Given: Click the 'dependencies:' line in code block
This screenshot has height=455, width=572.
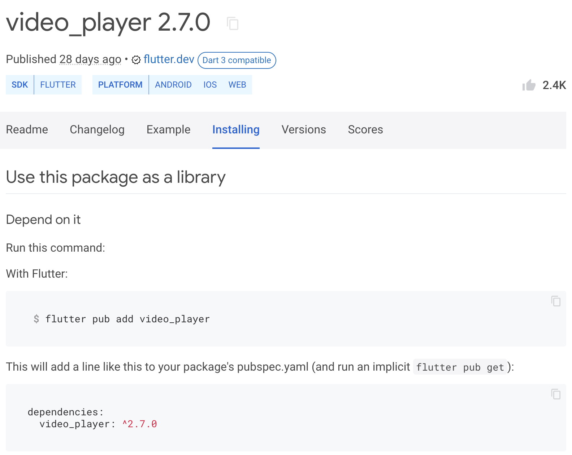Looking at the screenshot, I should tap(66, 412).
